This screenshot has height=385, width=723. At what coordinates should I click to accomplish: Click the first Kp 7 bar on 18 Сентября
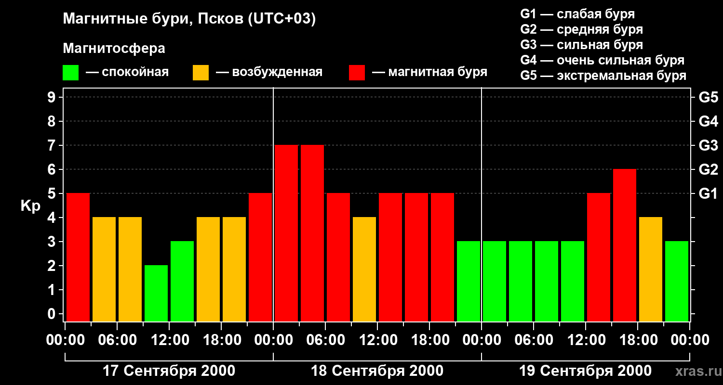286,233
